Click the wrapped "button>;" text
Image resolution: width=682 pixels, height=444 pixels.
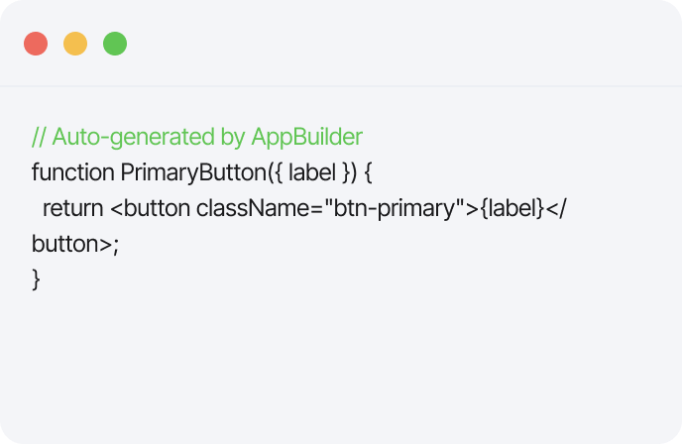click(74, 244)
